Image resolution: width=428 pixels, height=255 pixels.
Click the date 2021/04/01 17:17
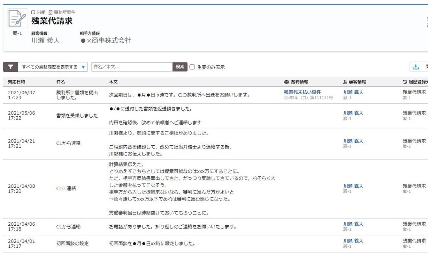[21, 244]
